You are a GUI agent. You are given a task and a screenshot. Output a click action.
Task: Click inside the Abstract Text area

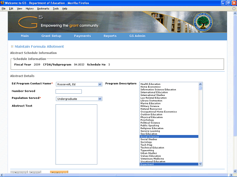point(76,134)
